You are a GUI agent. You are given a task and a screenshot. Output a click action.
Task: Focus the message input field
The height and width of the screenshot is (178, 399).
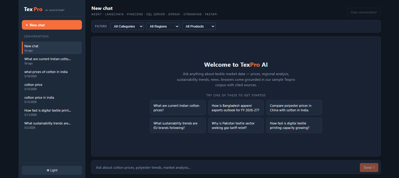(x=226, y=168)
